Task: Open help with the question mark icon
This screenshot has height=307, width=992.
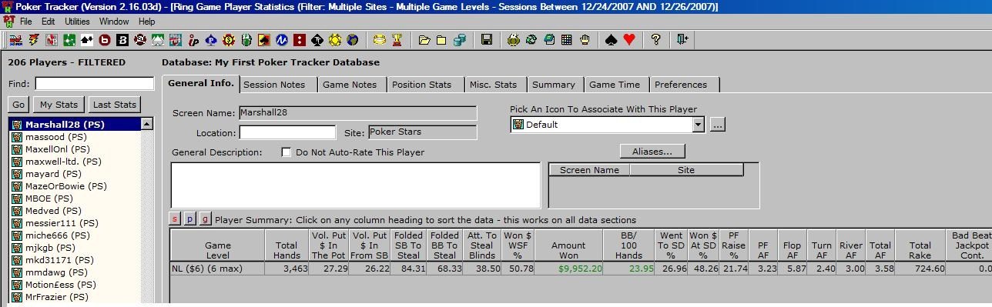Action: pos(656,40)
